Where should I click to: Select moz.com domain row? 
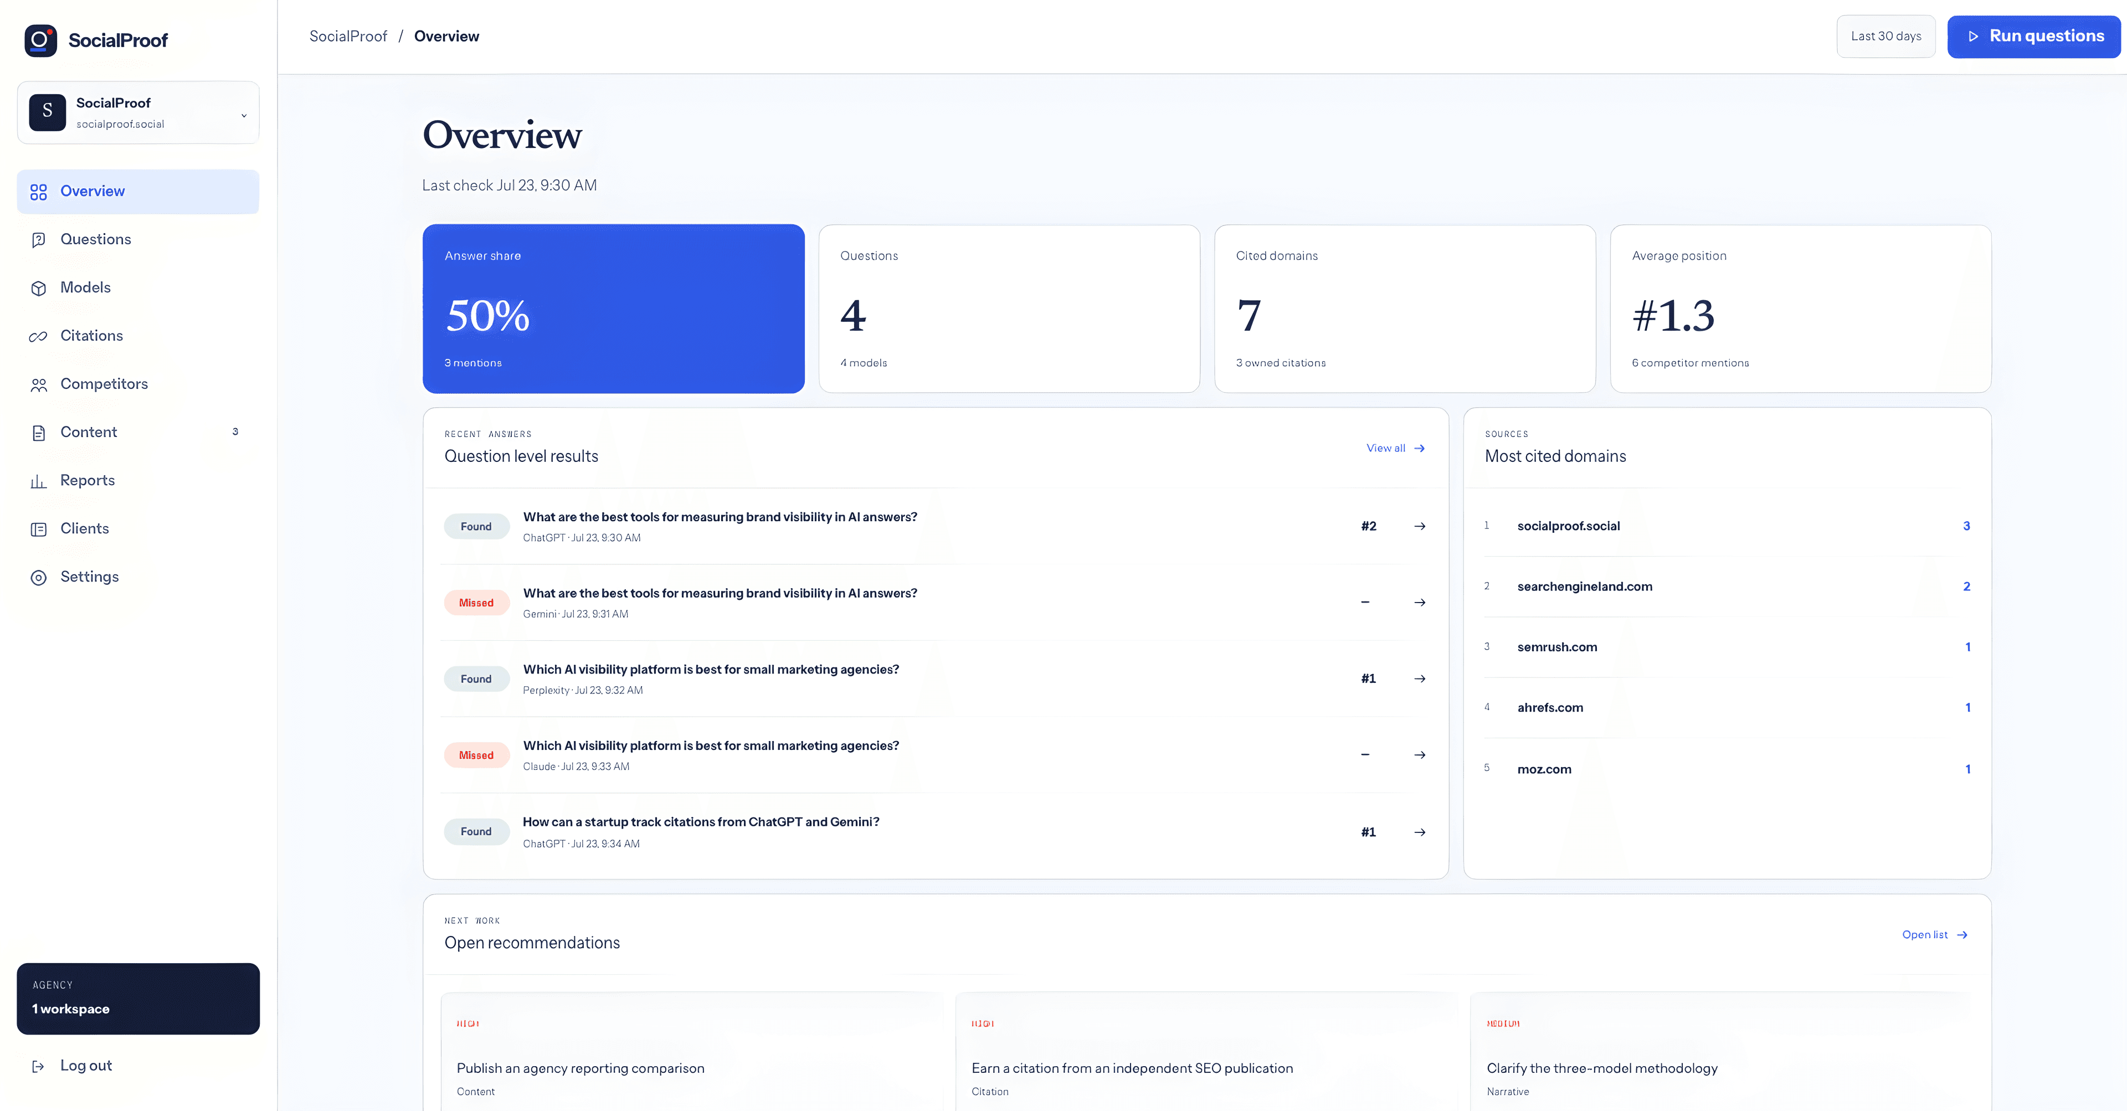[1727, 769]
